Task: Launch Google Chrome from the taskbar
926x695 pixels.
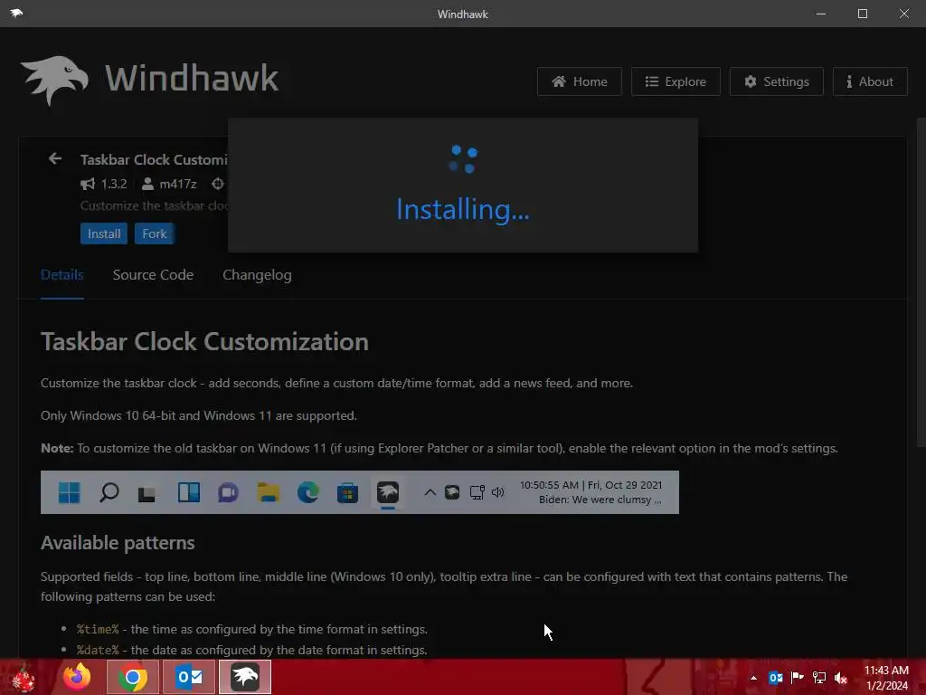Action: (133, 677)
